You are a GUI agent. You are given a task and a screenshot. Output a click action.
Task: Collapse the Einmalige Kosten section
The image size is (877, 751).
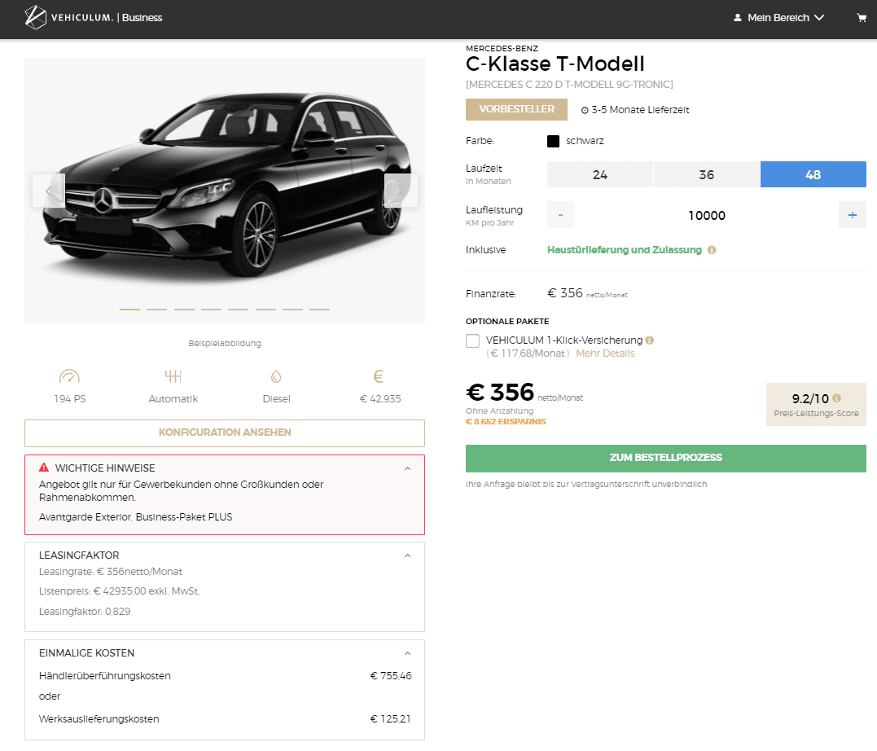[x=408, y=653]
